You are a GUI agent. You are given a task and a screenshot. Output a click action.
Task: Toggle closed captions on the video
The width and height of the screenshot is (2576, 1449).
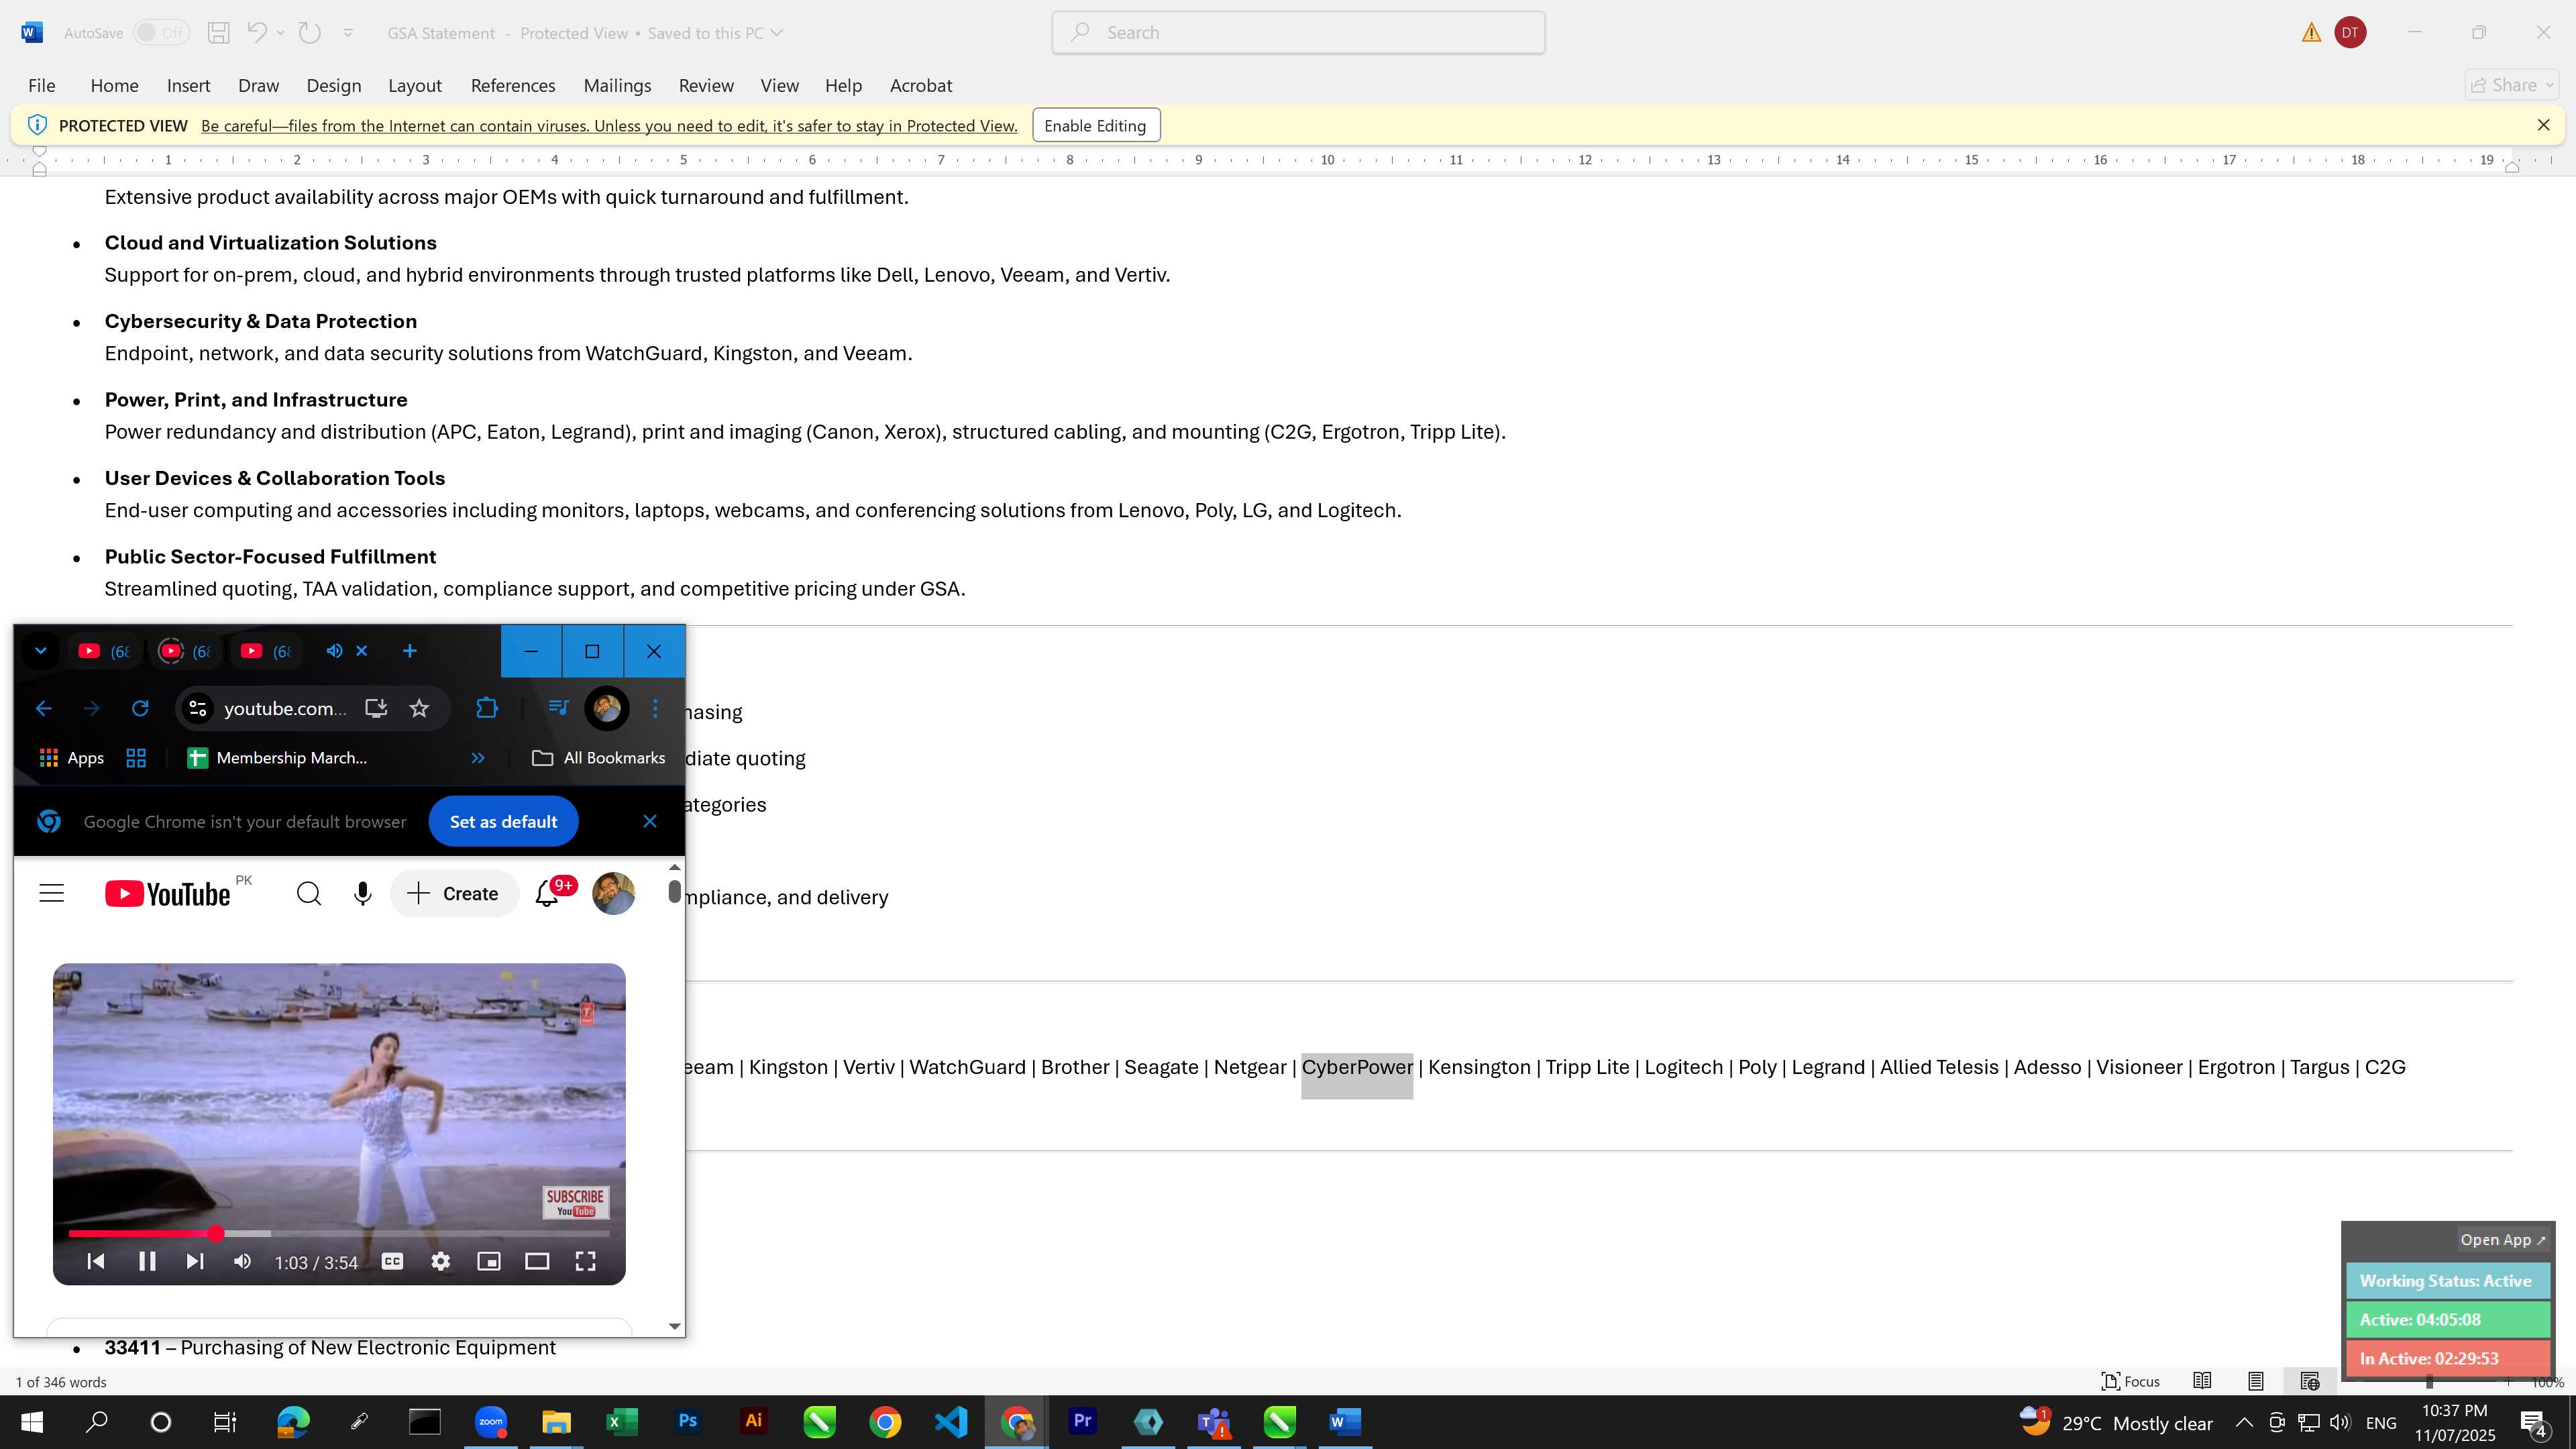click(x=393, y=1262)
